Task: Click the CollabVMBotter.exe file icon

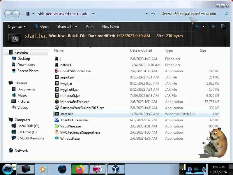Action: tap(57, 71)
